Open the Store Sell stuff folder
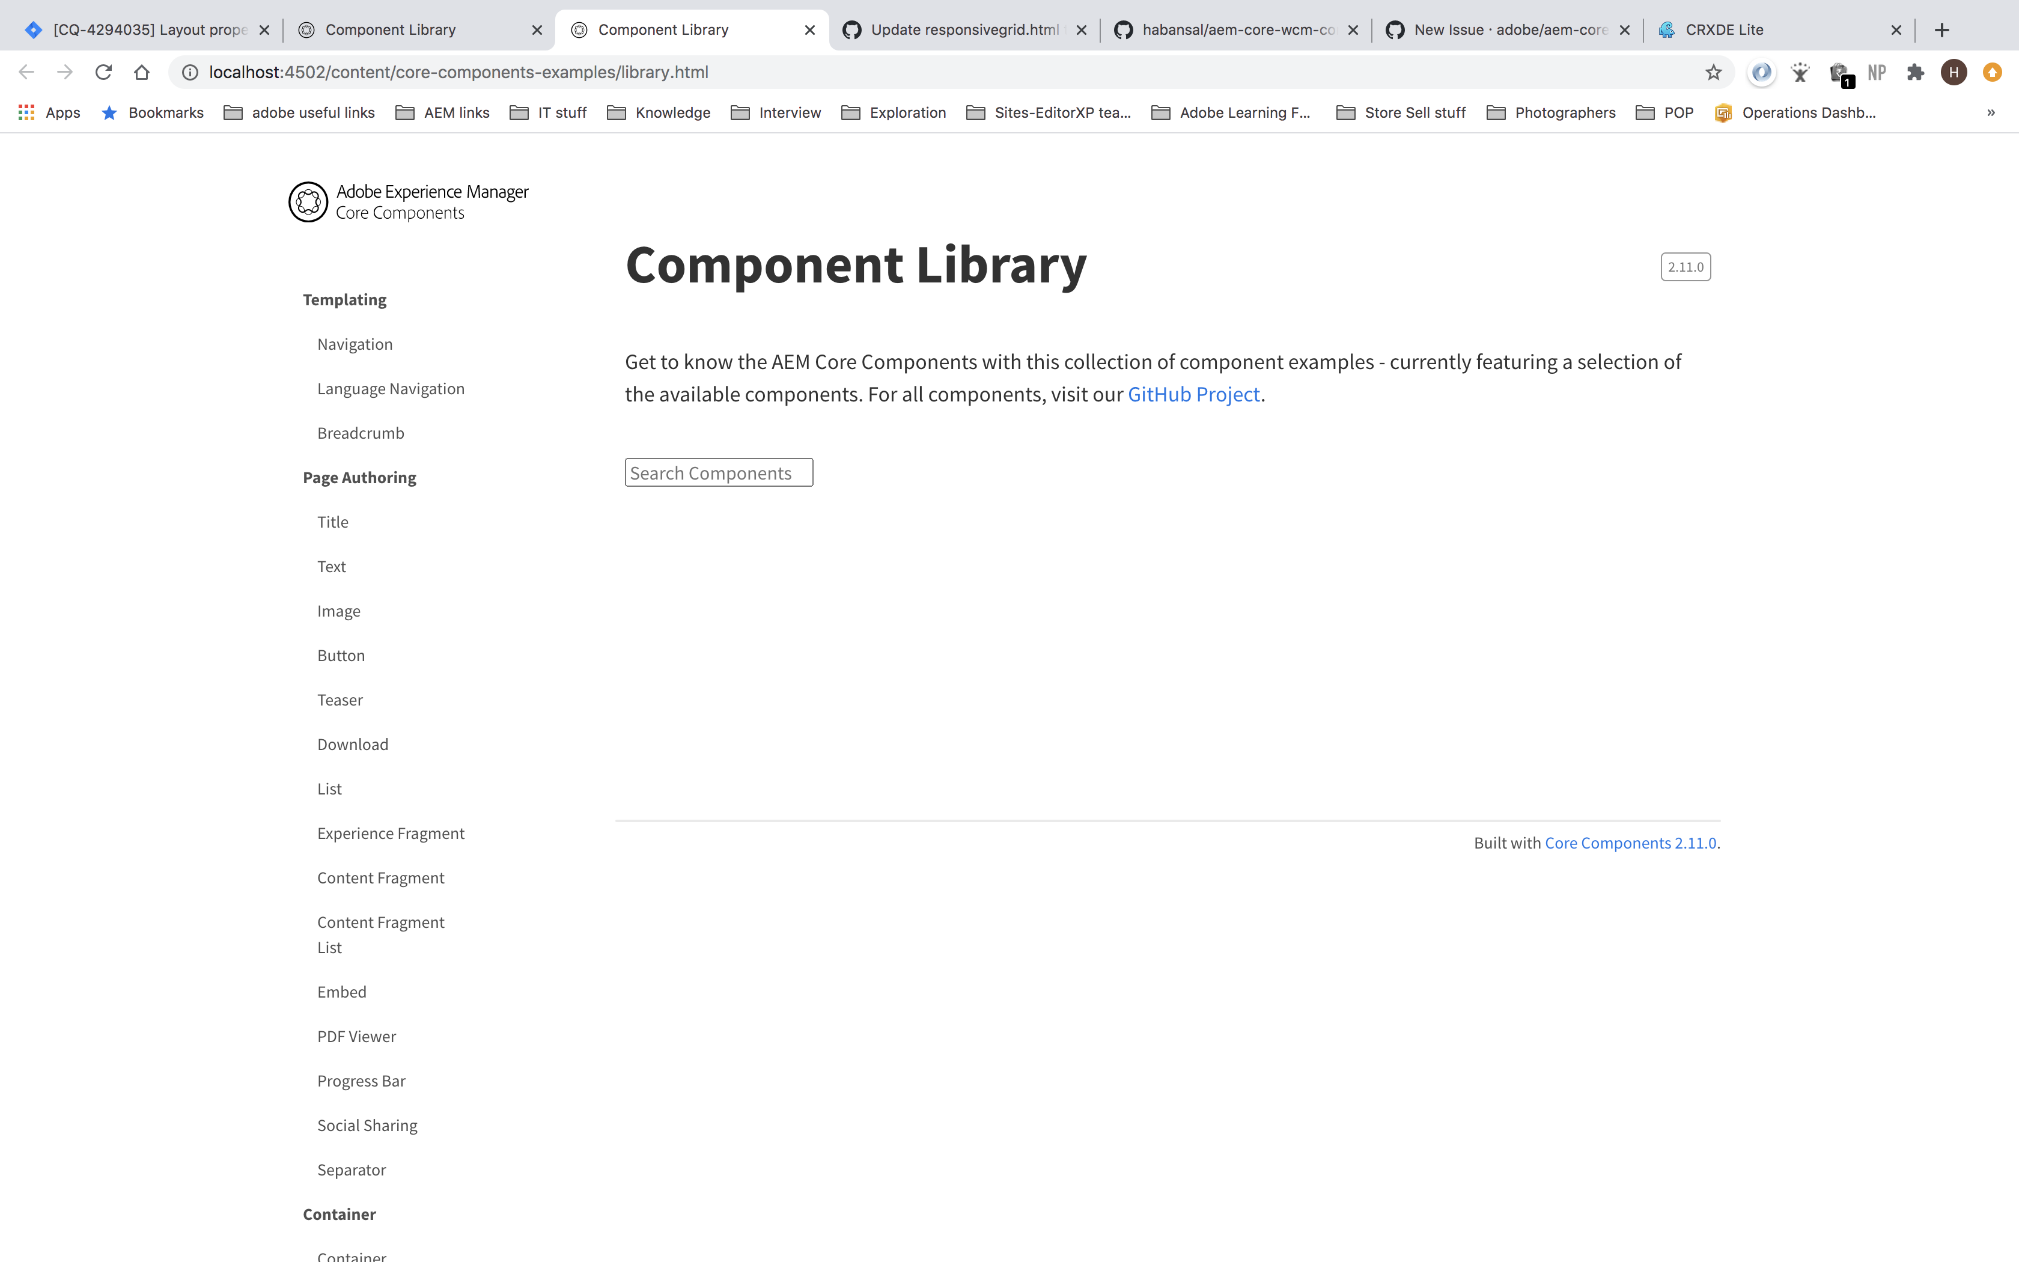The height and width of the screenshot is (1262, 2019). [x=1401, y=113]
